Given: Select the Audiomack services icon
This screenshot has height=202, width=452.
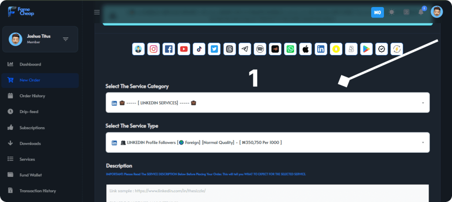Looking at the screenshot, I should pos(275,49).
